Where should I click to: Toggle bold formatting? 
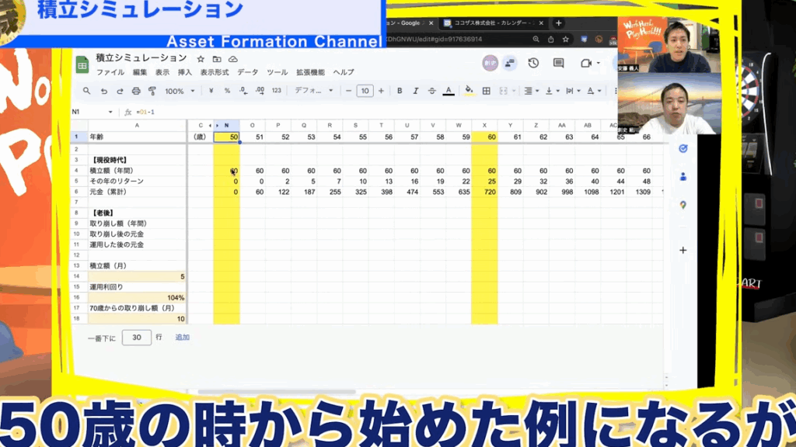coord(400,91)
